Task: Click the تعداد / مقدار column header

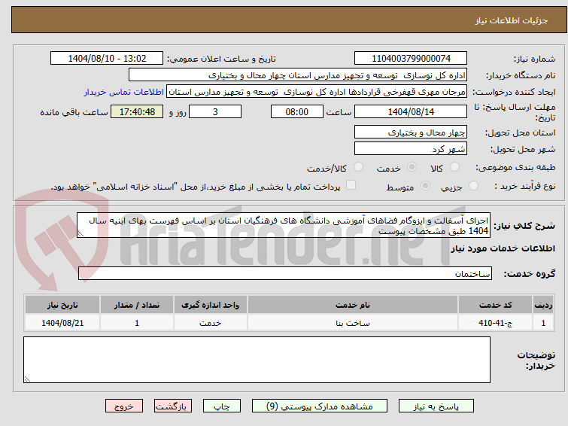Action: 137,305
